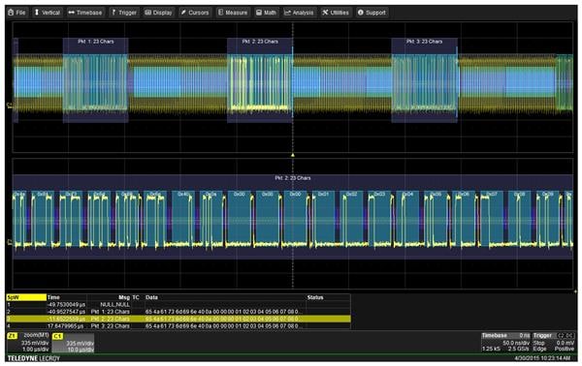
Task: Open the Utilities menu
Action: click(x=336, y=13)
